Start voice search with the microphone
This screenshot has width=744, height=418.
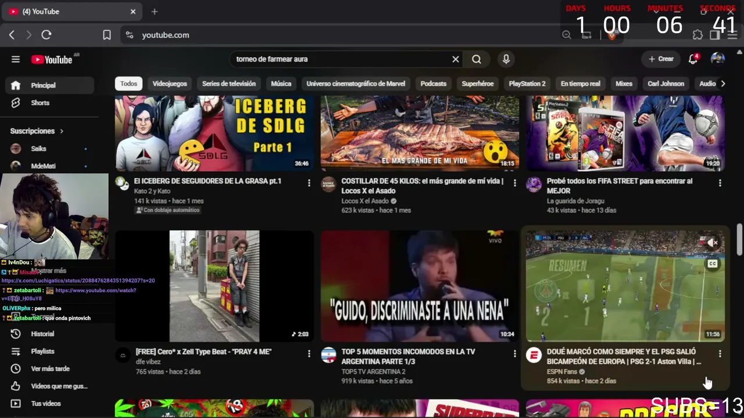[x=506, y=59]
